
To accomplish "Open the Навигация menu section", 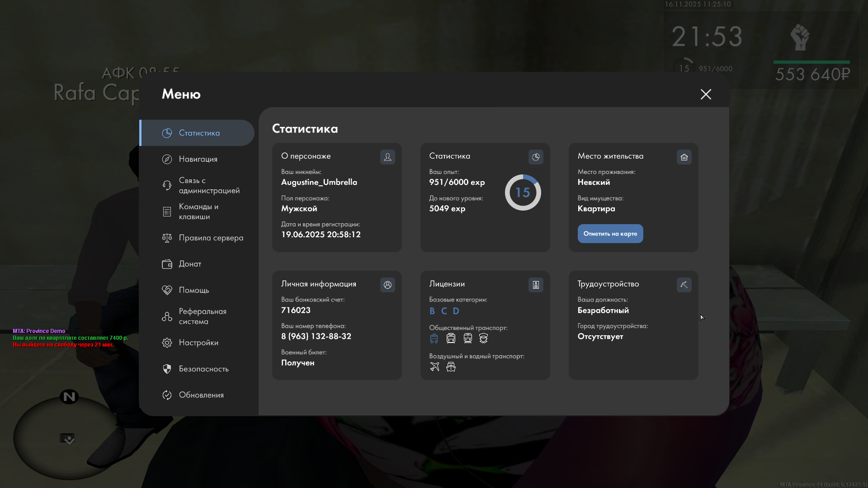I will 198,159.
